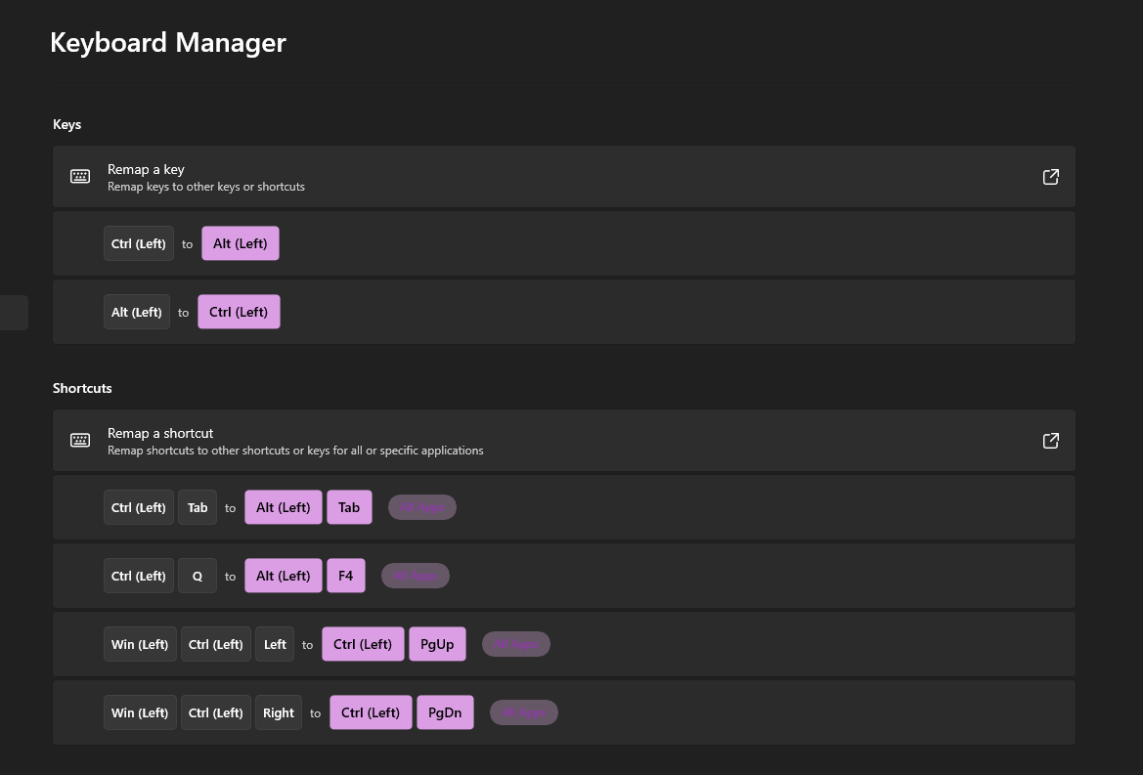Click the "PgUp" target key pill
1143x775 pixels.
tap(437, 643)
